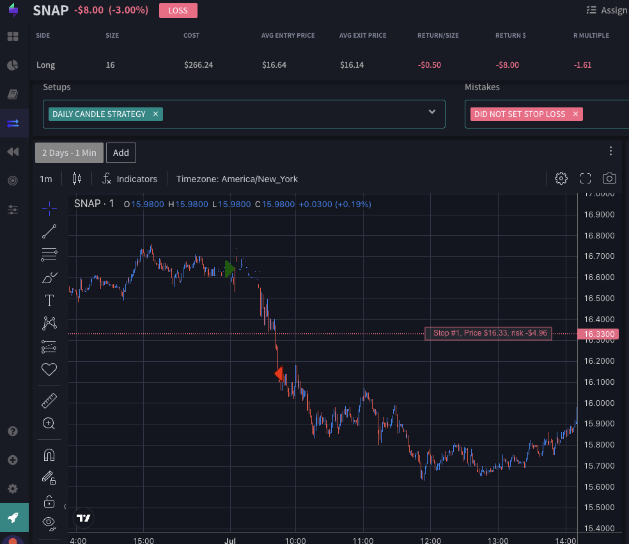Open Indicators panel
Screen dimensions: 629x544
pyautogui.click(x=130, y=179)
